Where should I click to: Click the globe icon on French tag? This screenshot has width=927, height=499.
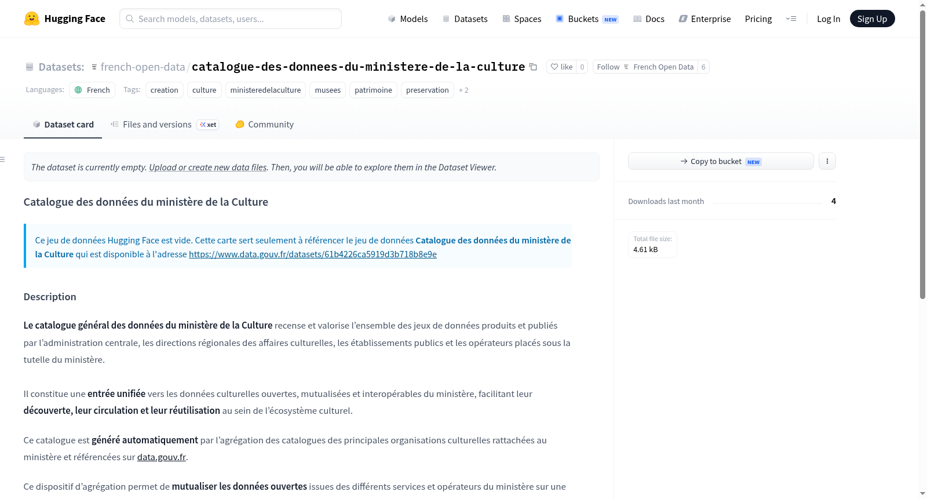tap(78, 90)
